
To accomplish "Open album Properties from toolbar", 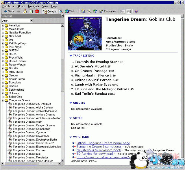I will [x=108, y=11].
